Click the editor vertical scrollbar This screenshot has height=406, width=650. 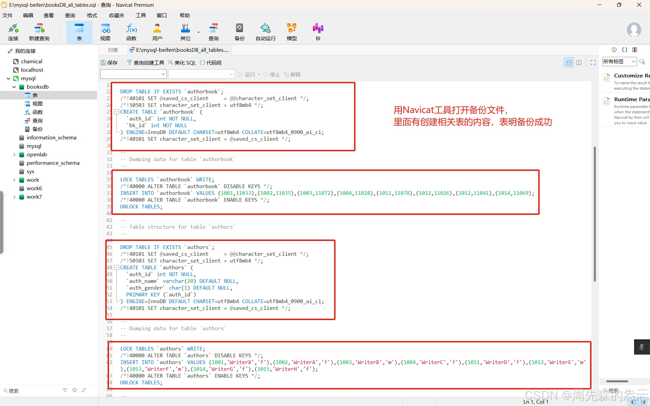tap(594, 214)
